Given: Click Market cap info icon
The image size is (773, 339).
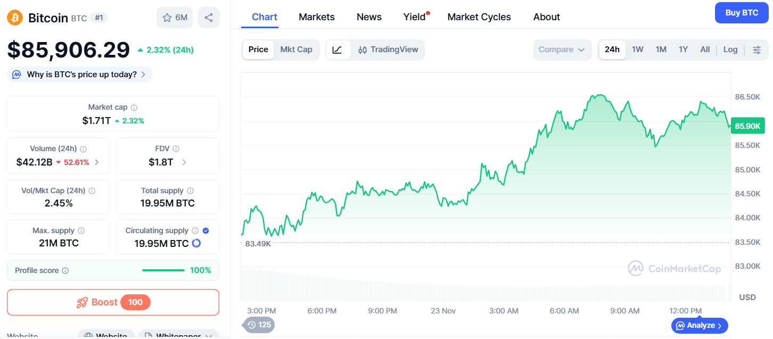Looking at the screenshot, I should (x=134, y=108).
